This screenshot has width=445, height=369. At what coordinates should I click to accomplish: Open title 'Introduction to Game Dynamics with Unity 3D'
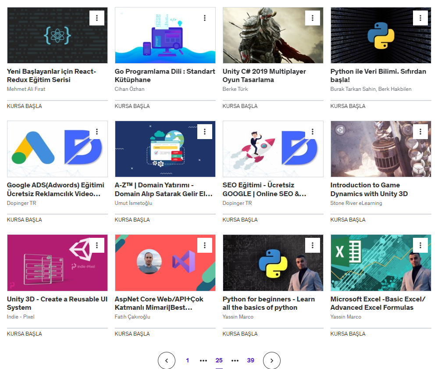(x=369, y=190)
